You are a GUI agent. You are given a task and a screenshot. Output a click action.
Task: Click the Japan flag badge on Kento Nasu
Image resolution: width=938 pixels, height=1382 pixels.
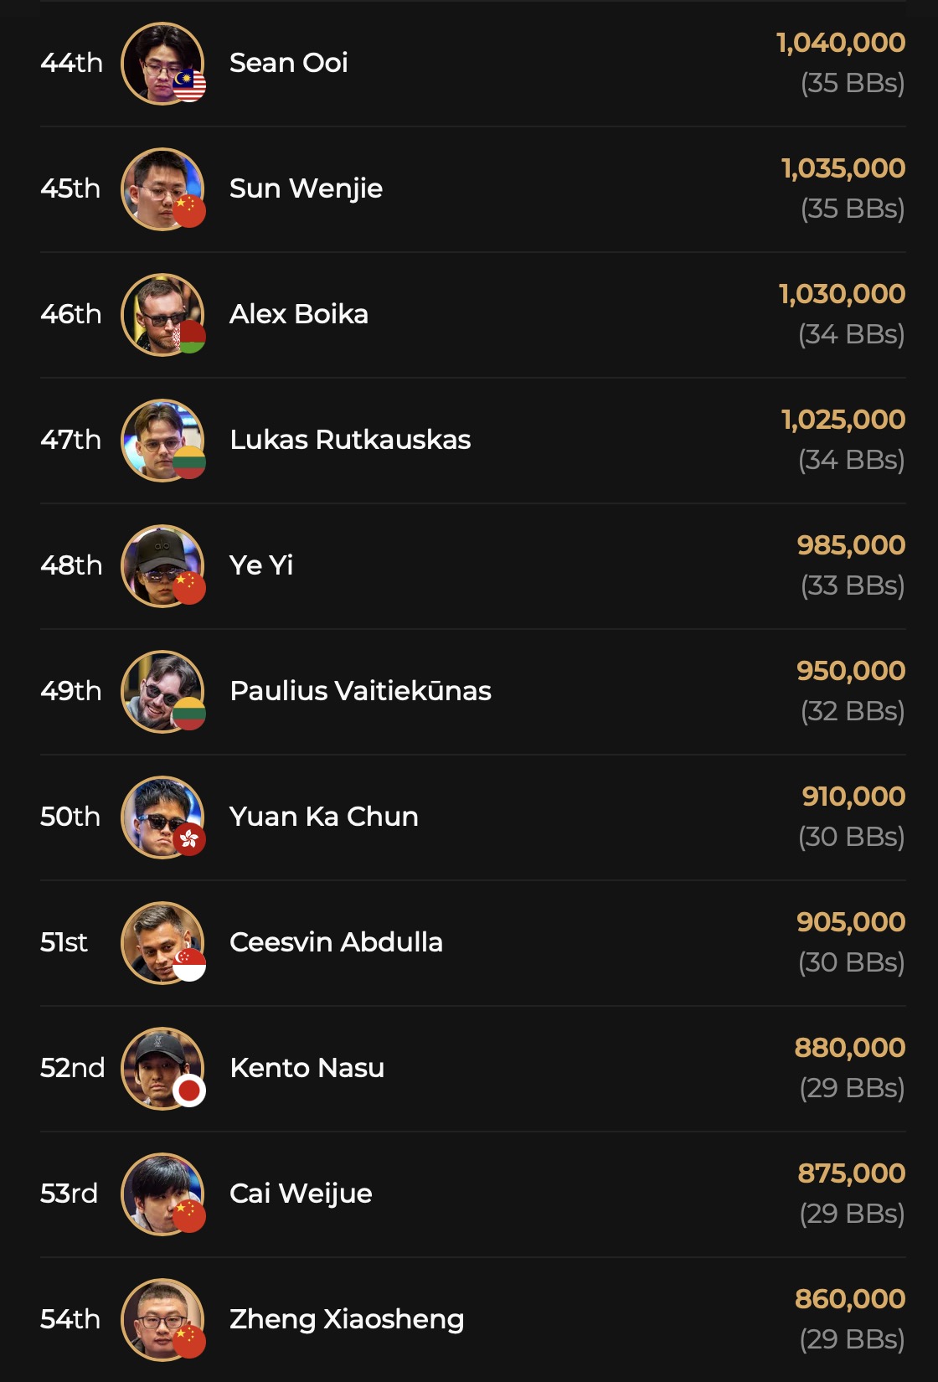click(190, 1091)
